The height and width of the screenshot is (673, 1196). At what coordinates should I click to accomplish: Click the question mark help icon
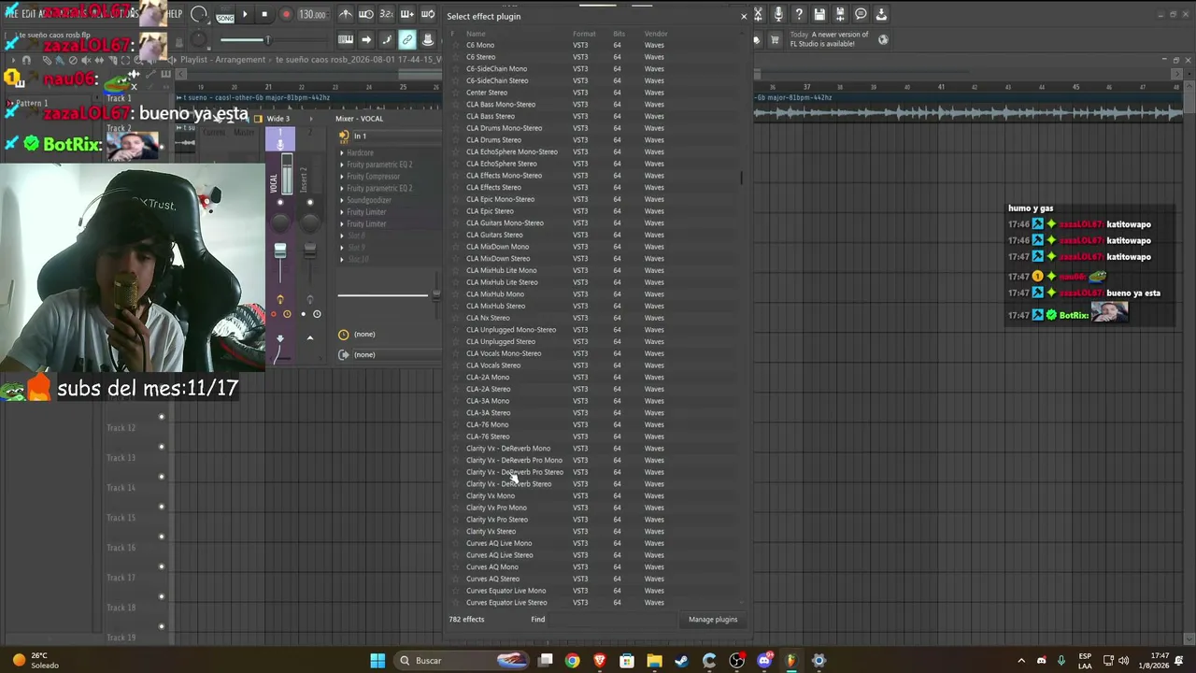pyautogui.click(x=799, y=15)
